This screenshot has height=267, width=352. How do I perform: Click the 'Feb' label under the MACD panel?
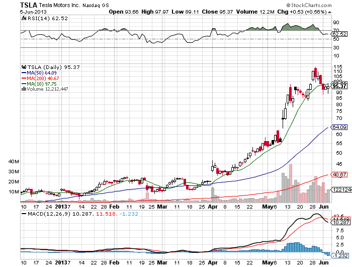114,263
